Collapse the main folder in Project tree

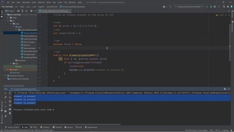point(11,24)
